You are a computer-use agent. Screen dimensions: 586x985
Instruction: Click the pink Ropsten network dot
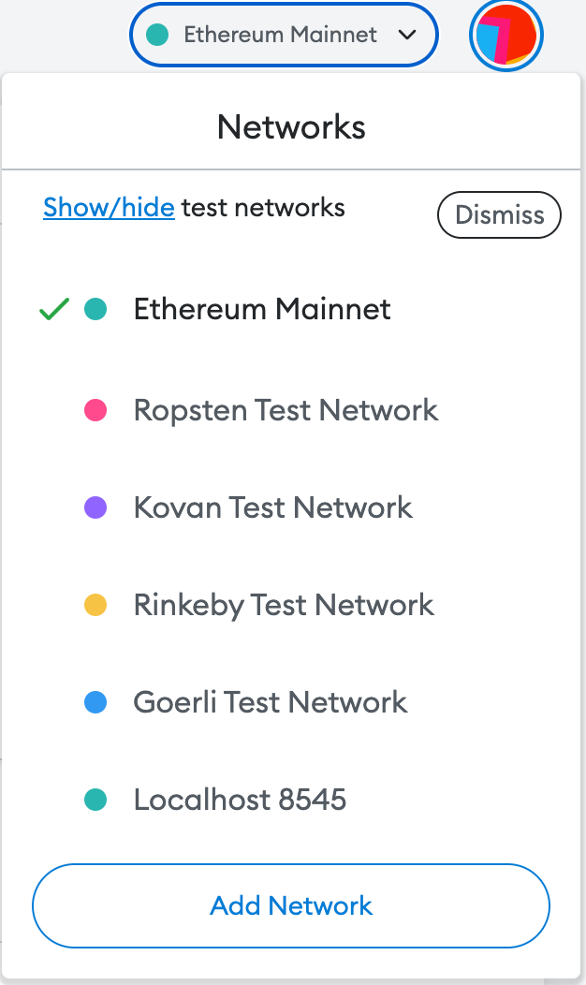pos(95,410)
